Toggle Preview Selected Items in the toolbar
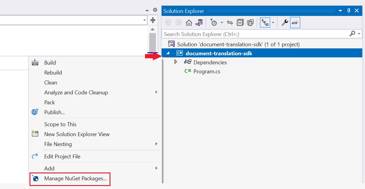 [x=295, y=22]
